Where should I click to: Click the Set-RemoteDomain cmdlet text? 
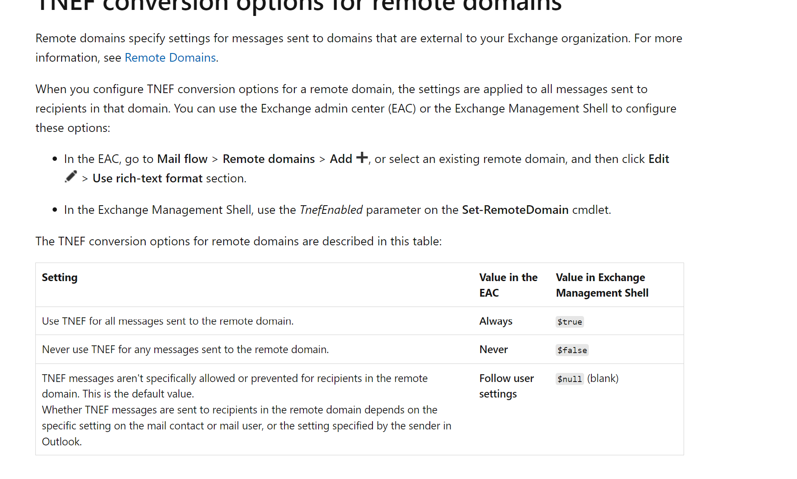[515, 210]
